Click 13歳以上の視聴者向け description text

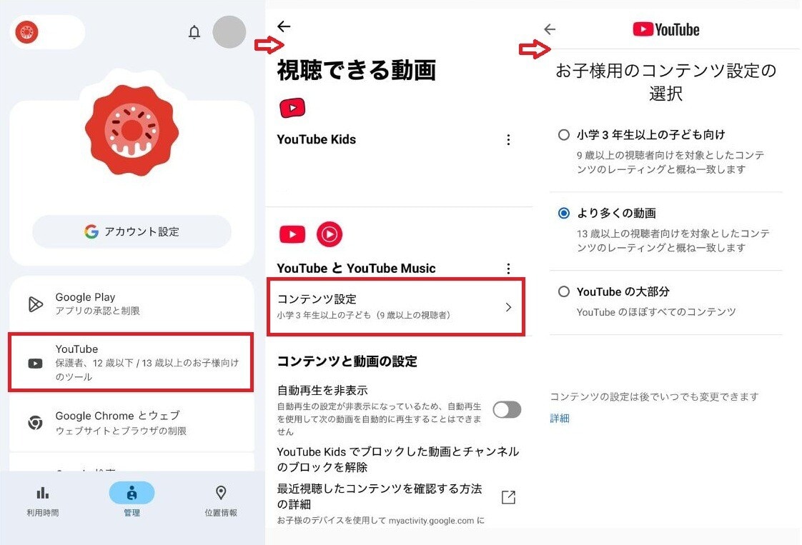pos(673,240)
